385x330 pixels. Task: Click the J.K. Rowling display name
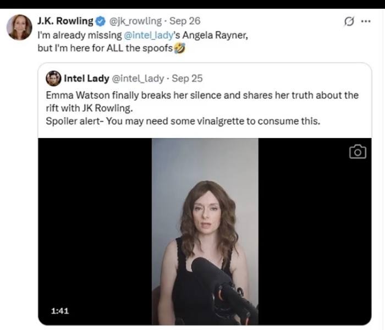point(66,21)
